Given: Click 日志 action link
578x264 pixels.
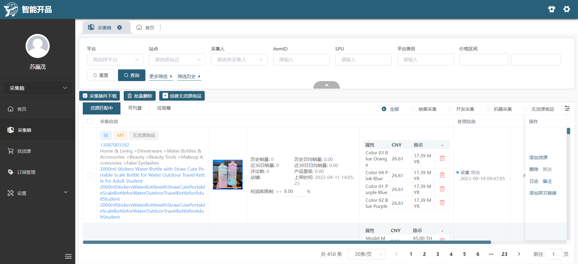Looking at the screenshot, I should coord(534,181).
